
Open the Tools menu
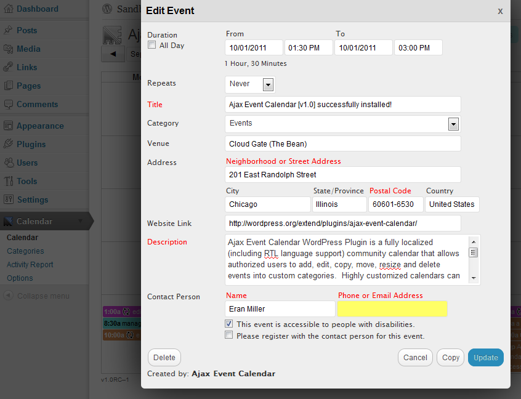pos(27,181)
